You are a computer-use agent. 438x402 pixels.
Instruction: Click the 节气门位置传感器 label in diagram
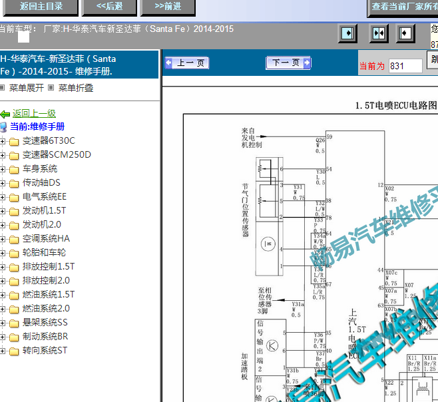pos(245,210)
